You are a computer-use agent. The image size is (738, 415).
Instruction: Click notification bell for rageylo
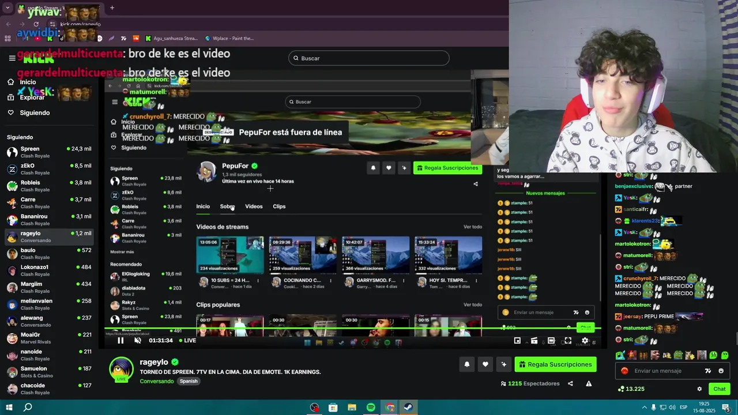coord(467,364)
